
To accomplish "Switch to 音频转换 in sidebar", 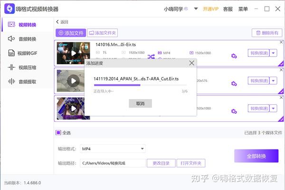I will [x=27, y=39].
